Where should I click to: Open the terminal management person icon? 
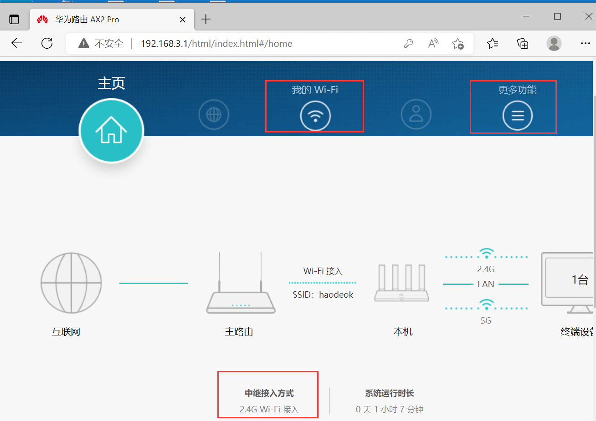(x=416, y=114)
